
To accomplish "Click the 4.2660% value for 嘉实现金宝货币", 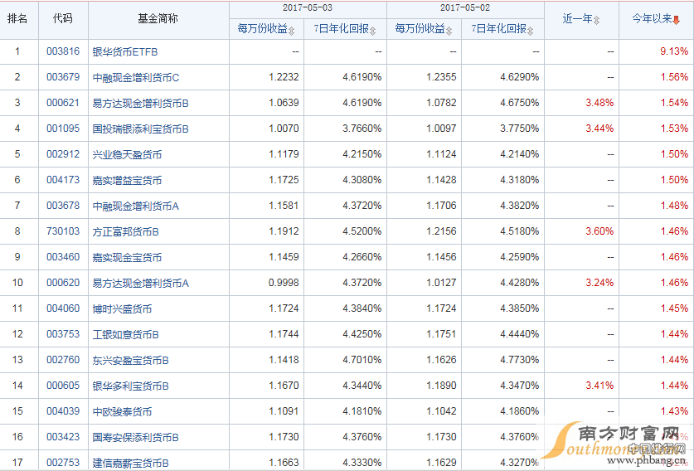I will click(362, 257).
